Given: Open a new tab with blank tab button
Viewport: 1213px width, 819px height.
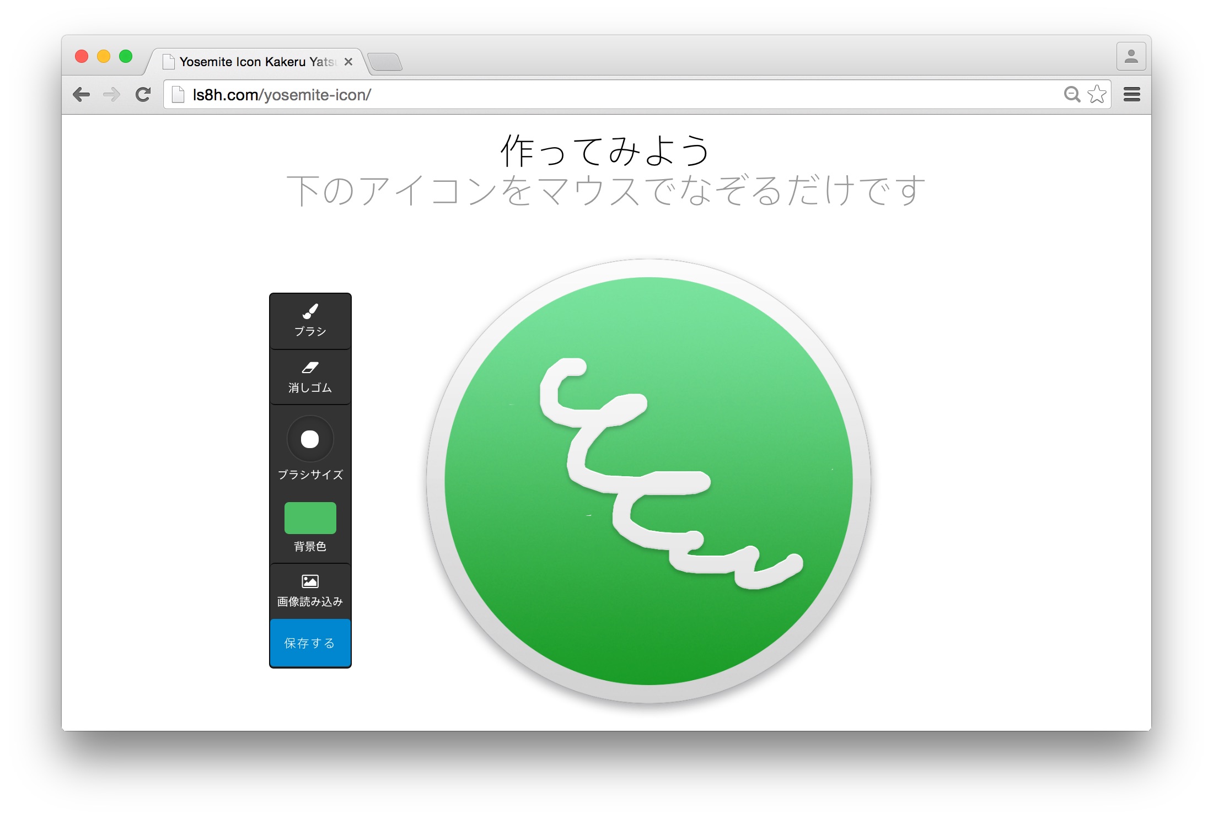Looking at the screenshot, I should [x=385, y=62].
